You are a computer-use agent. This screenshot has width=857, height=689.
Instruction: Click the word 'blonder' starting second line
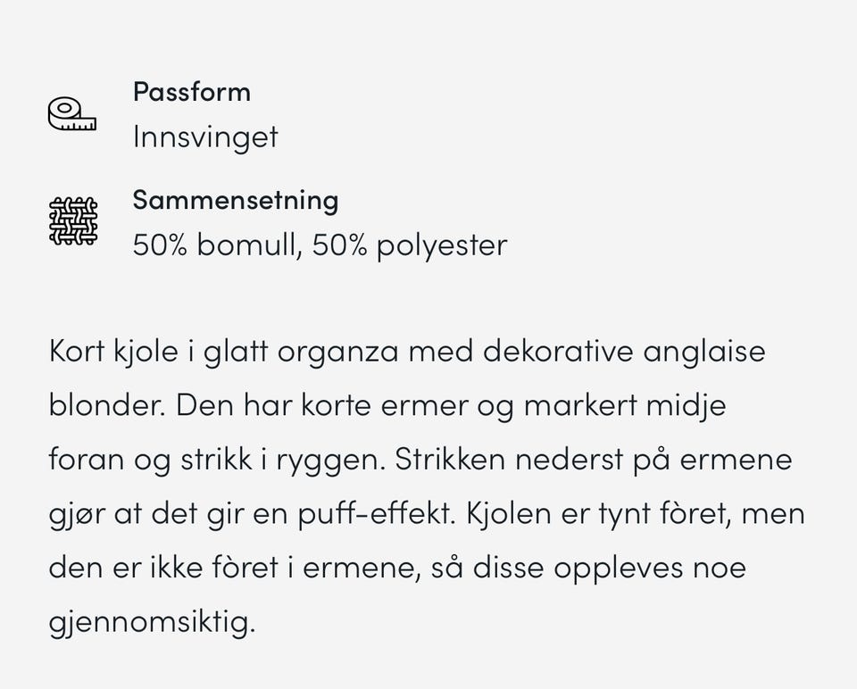point(106,405)
